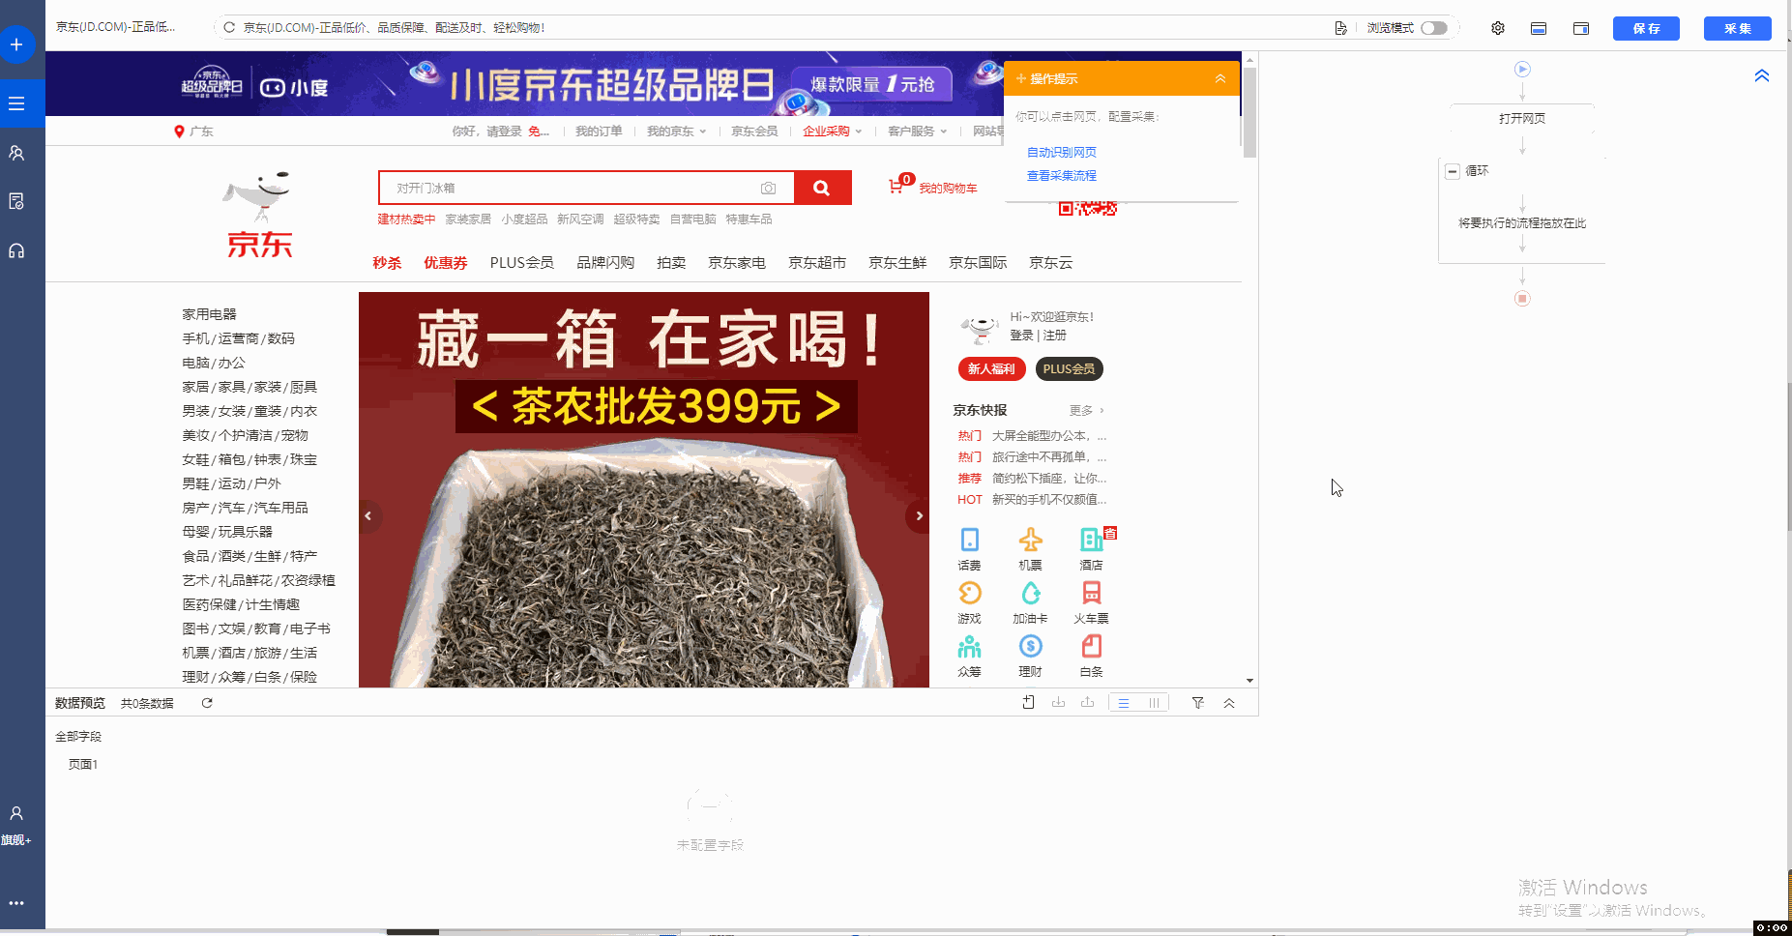Collapse the data preview panel chevron
Viewport: 1792px width, 936px height.
pos(1229,703)
